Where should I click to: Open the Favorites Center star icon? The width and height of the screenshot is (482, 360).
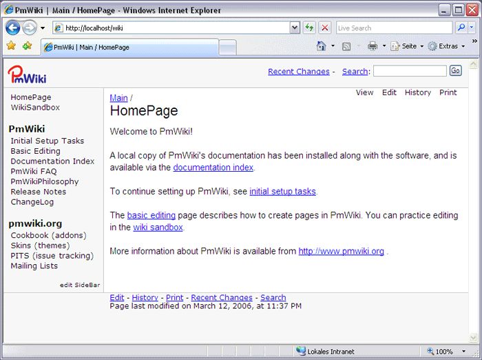11,46
